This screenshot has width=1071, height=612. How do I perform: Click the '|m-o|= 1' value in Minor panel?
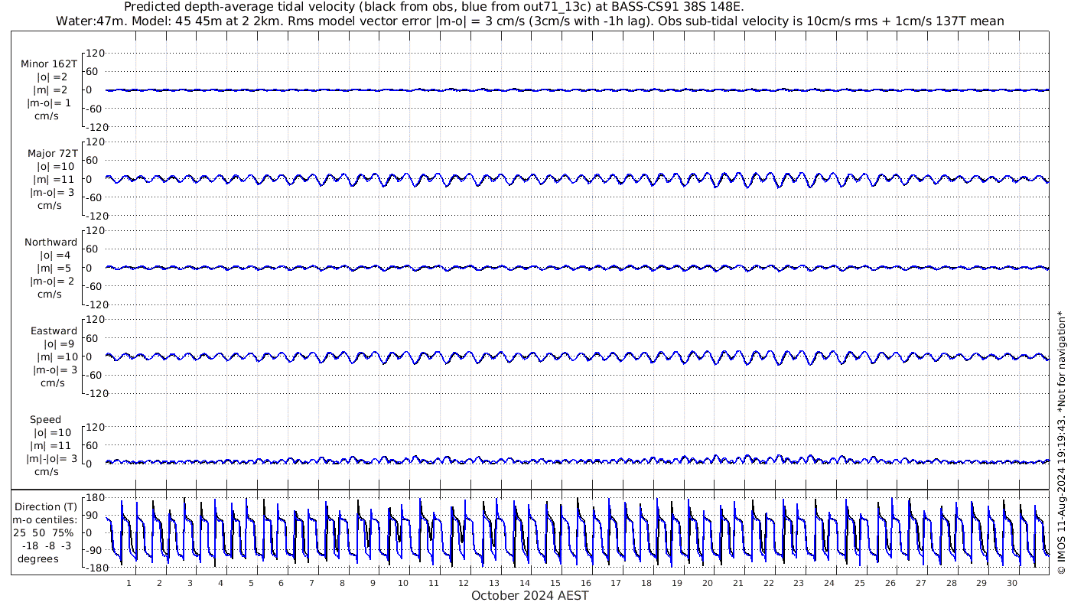tap(50, 103)
